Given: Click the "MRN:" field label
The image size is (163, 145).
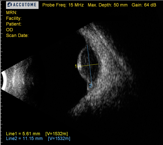Looking at the screenshot, I should [x=12, y=13].
